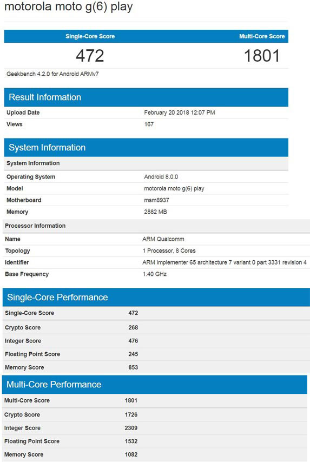Click the 'Views' label

click(x=15, y=124)
